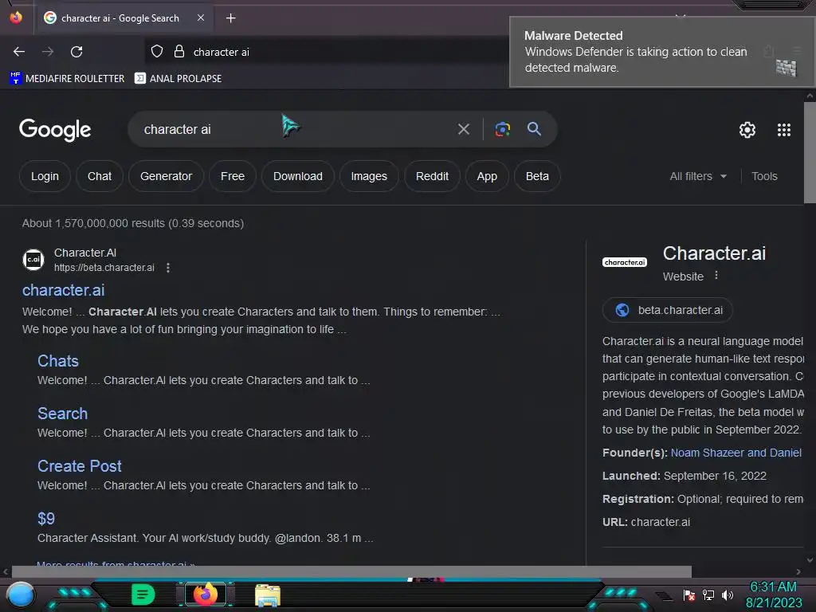This screenshot has height=612, width=816.
Task: Open the Start orb on taskbar
Action: 21,595
